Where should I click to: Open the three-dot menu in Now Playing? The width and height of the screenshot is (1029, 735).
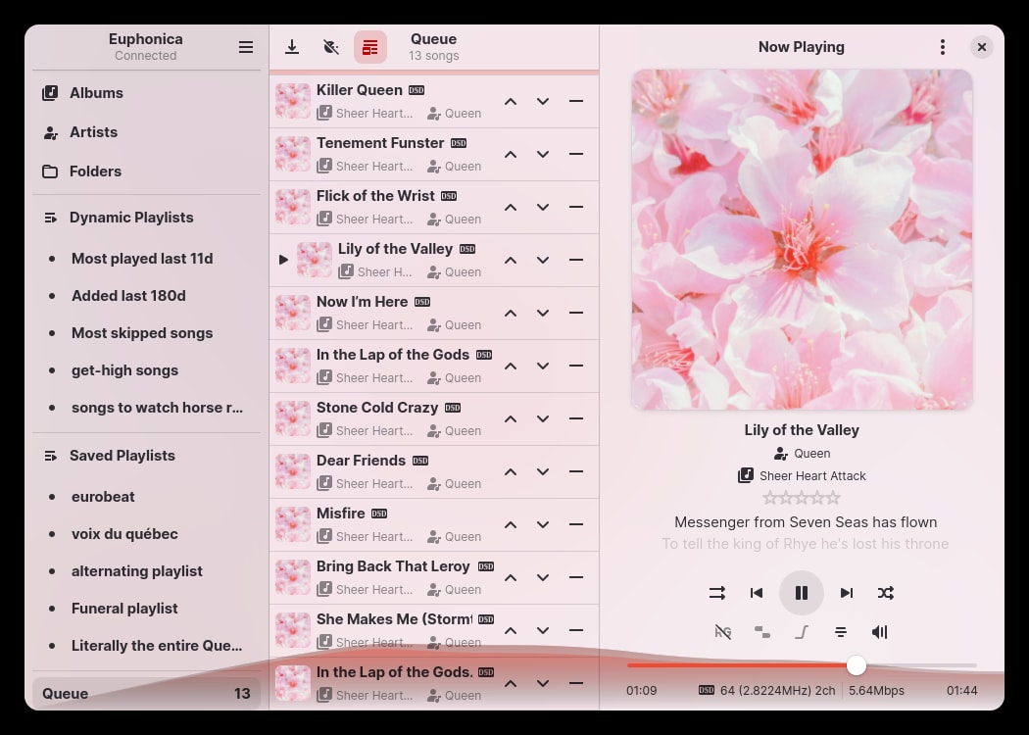[942, 46]
